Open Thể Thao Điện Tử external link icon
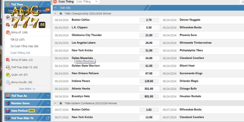Screen dimensions: 244x122 48,118
